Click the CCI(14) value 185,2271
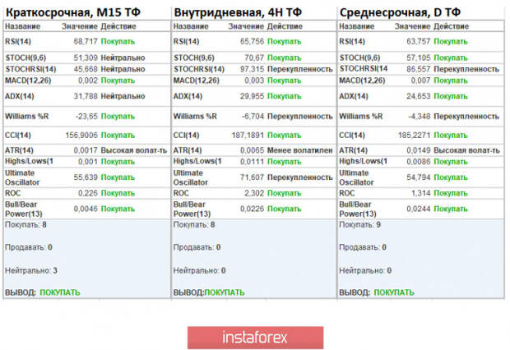This screenshot has width=510, height=350. (x=415, y=136)
